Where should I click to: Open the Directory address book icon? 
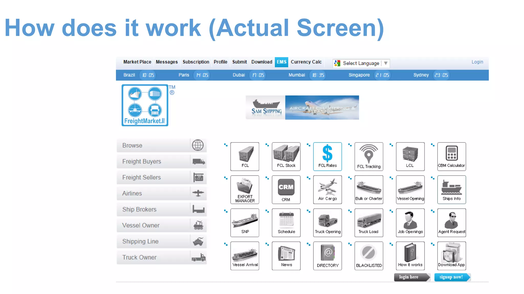327,256
